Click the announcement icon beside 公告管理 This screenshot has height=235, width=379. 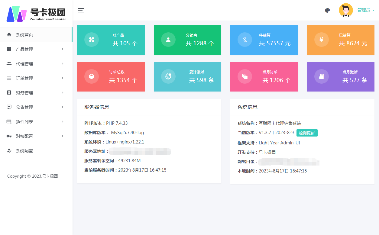coord(9,107)
